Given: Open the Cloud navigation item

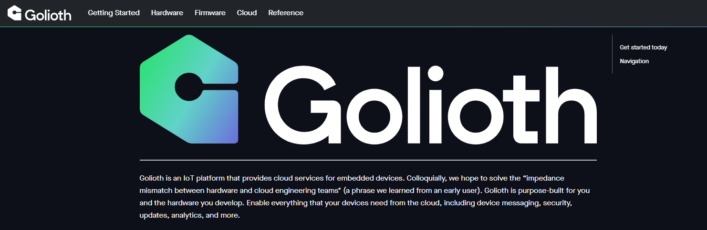Looking at the screenshot, I should pyautogui.click(x=247, y=13).
